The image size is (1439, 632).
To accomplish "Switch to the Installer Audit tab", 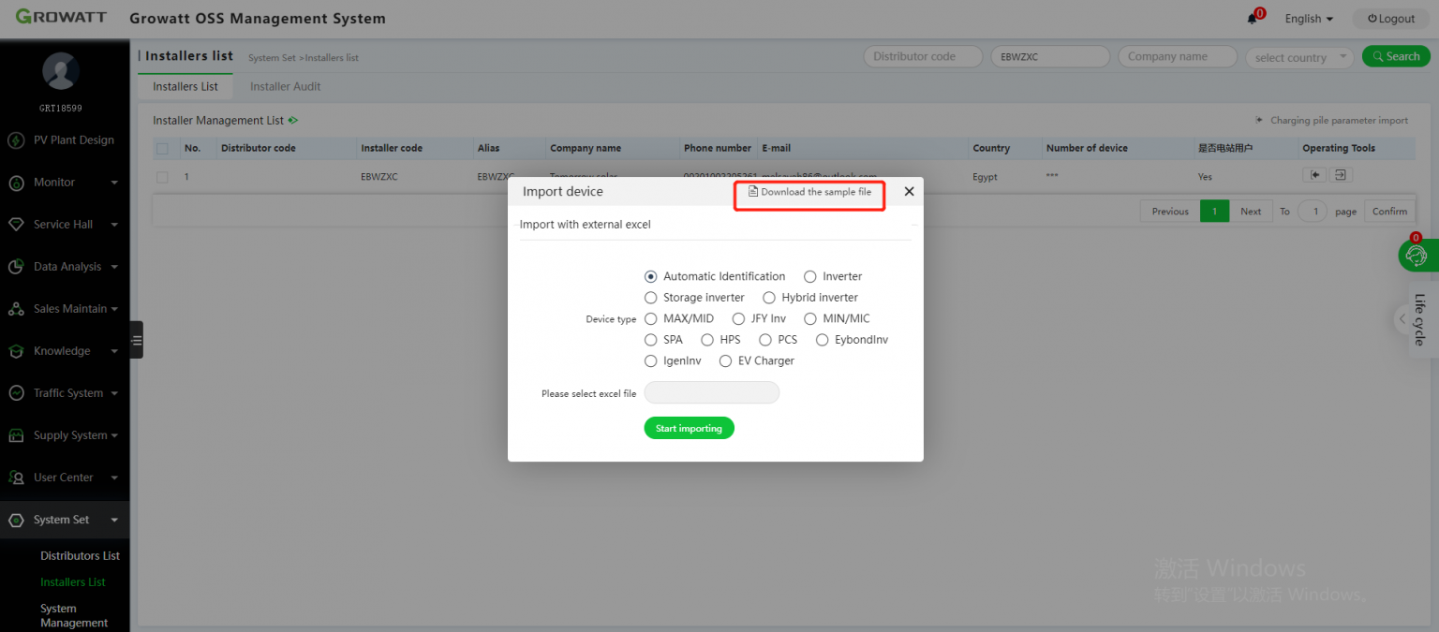I will tap(285, 85).
